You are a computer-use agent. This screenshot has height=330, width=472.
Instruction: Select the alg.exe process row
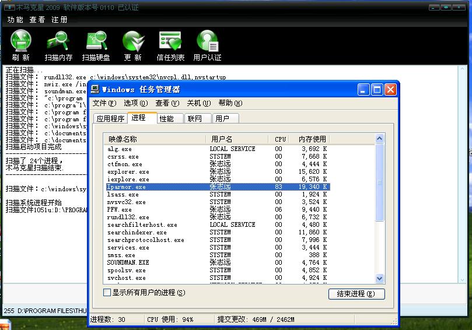tap(218, 149)
